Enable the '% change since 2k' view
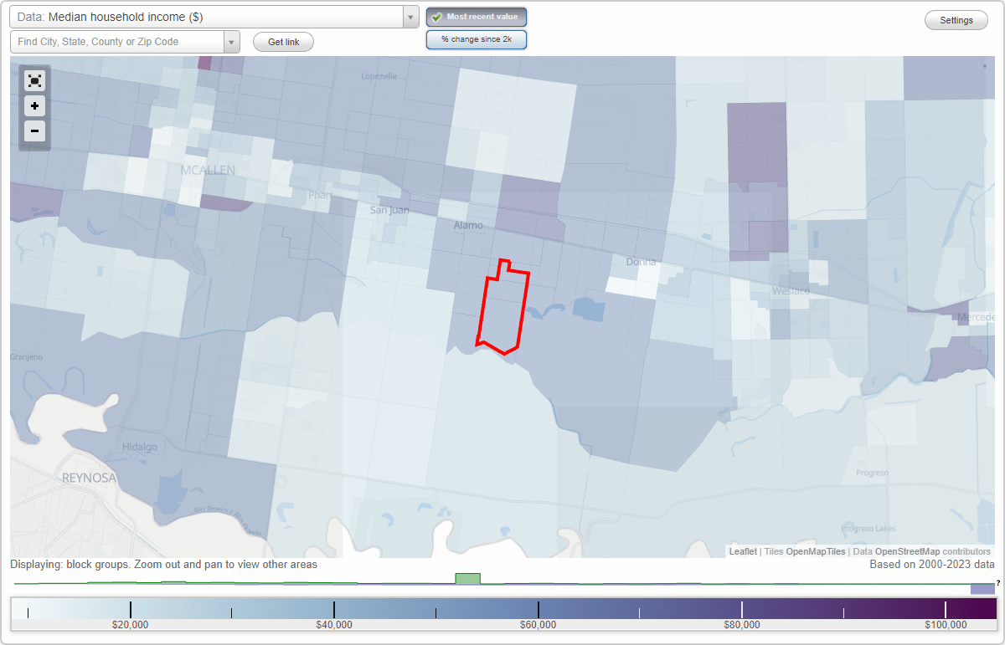 tap(477, 38)
